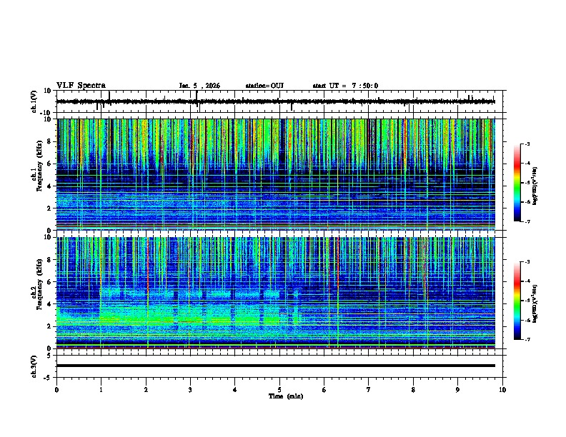Click the "start UT = 7:50:0" header text
This screenshot has height=437, width=566.
pyautogui.click(x=345, y=86)
